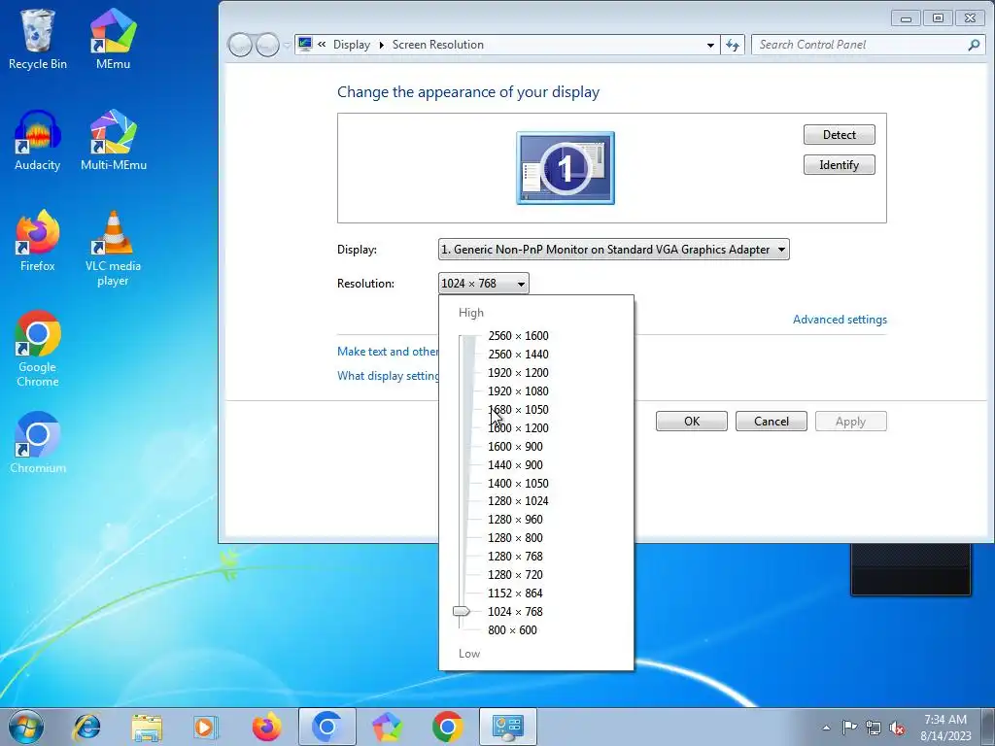Close the Resolution dropdown
The width and height of the screenshot is (995, 746).
483,284
